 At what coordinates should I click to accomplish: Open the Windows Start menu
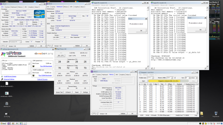pos(3,123)
